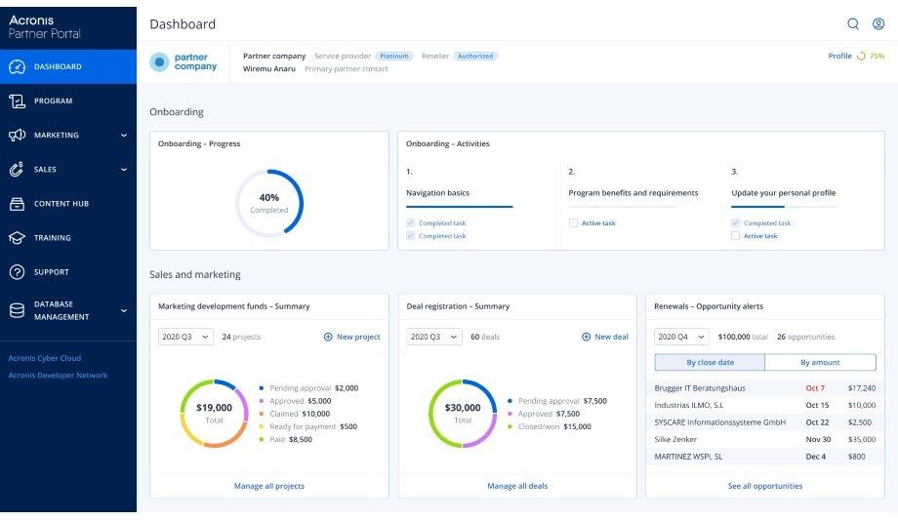Check the Active task box under Update profile
The width and height of the screenshot is (898, 520).
coord(735,236)
